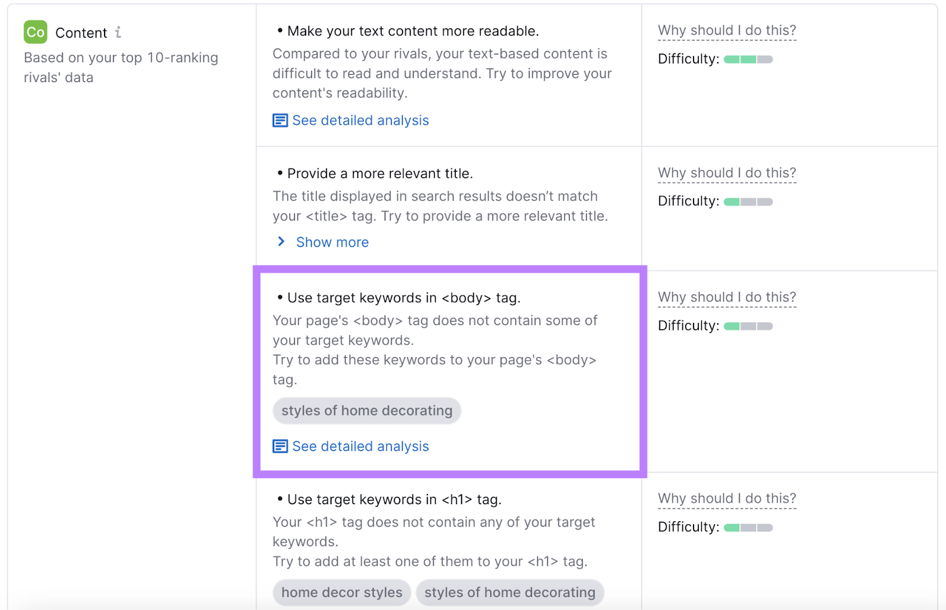Click the green Co Content icon

[35, 32]
